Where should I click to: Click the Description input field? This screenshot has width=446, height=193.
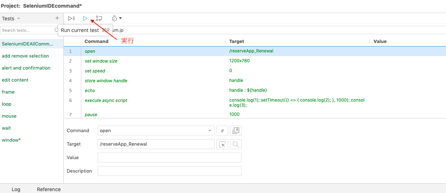tap(169, 171)
